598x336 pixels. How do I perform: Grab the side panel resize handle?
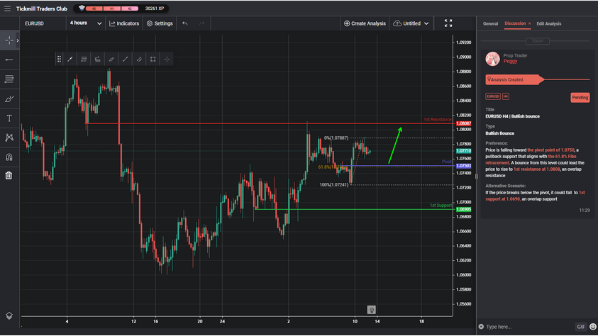(476, 177)
